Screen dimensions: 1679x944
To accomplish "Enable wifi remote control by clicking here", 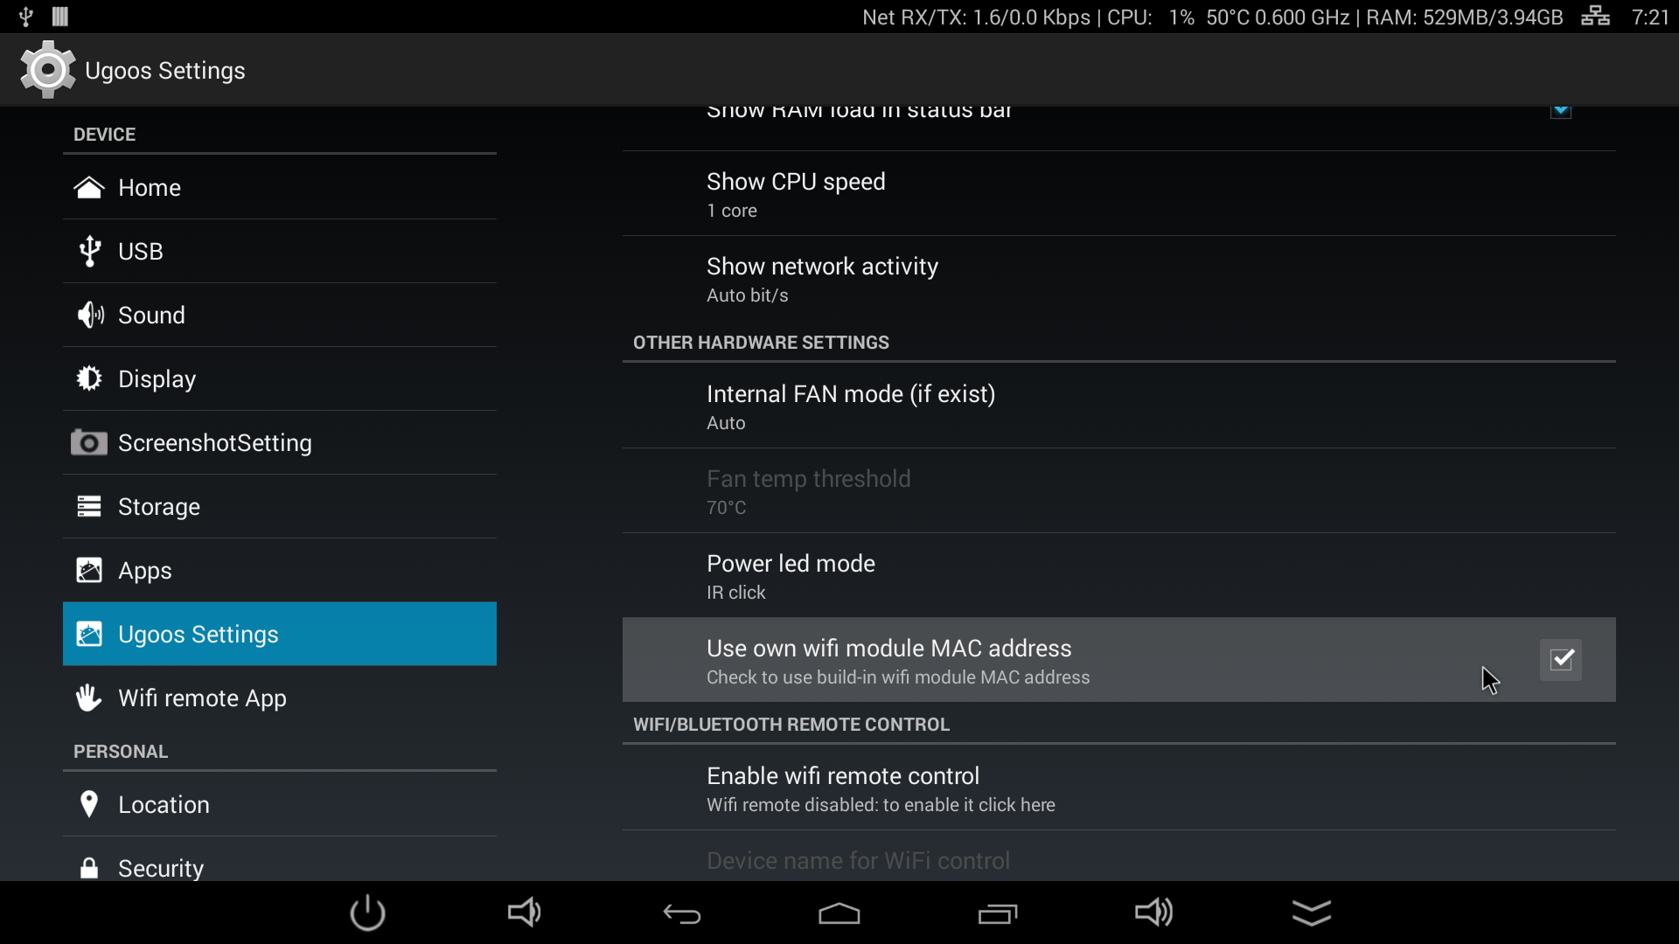I will [1118, 788].
